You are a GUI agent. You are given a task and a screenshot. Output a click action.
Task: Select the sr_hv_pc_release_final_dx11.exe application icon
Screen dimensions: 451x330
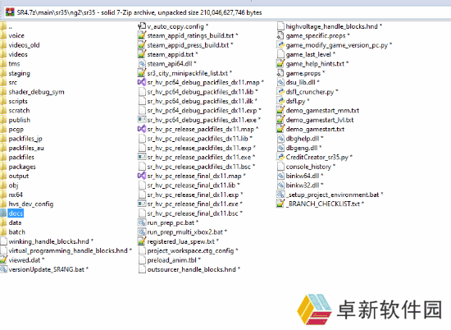click(x=142, y=204)
